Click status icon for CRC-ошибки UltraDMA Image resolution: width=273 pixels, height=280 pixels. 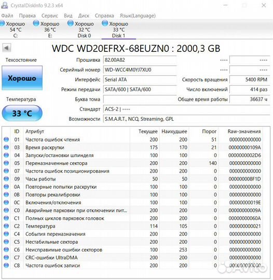coord(6,257)
